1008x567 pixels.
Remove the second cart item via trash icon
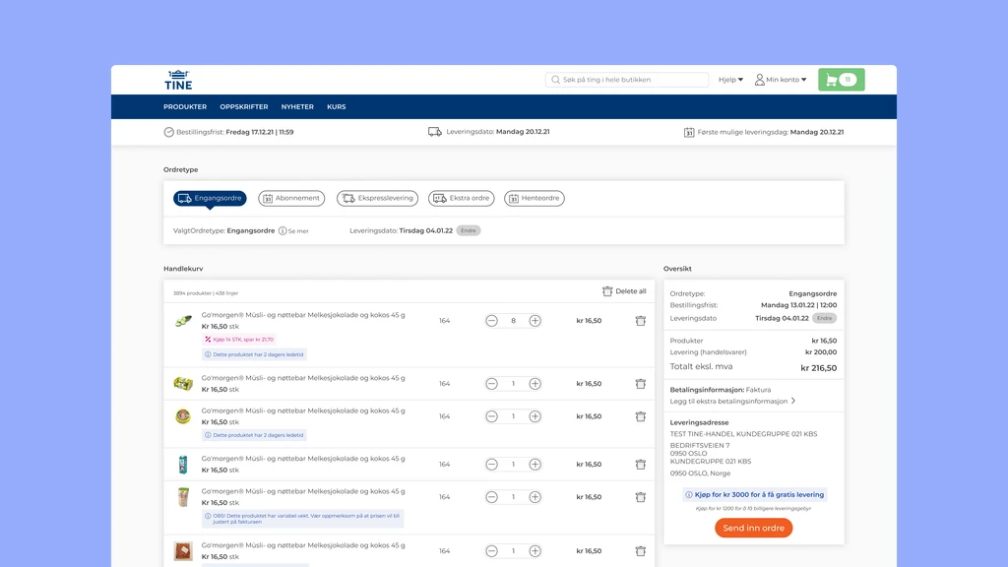click(x=640, y=384)
